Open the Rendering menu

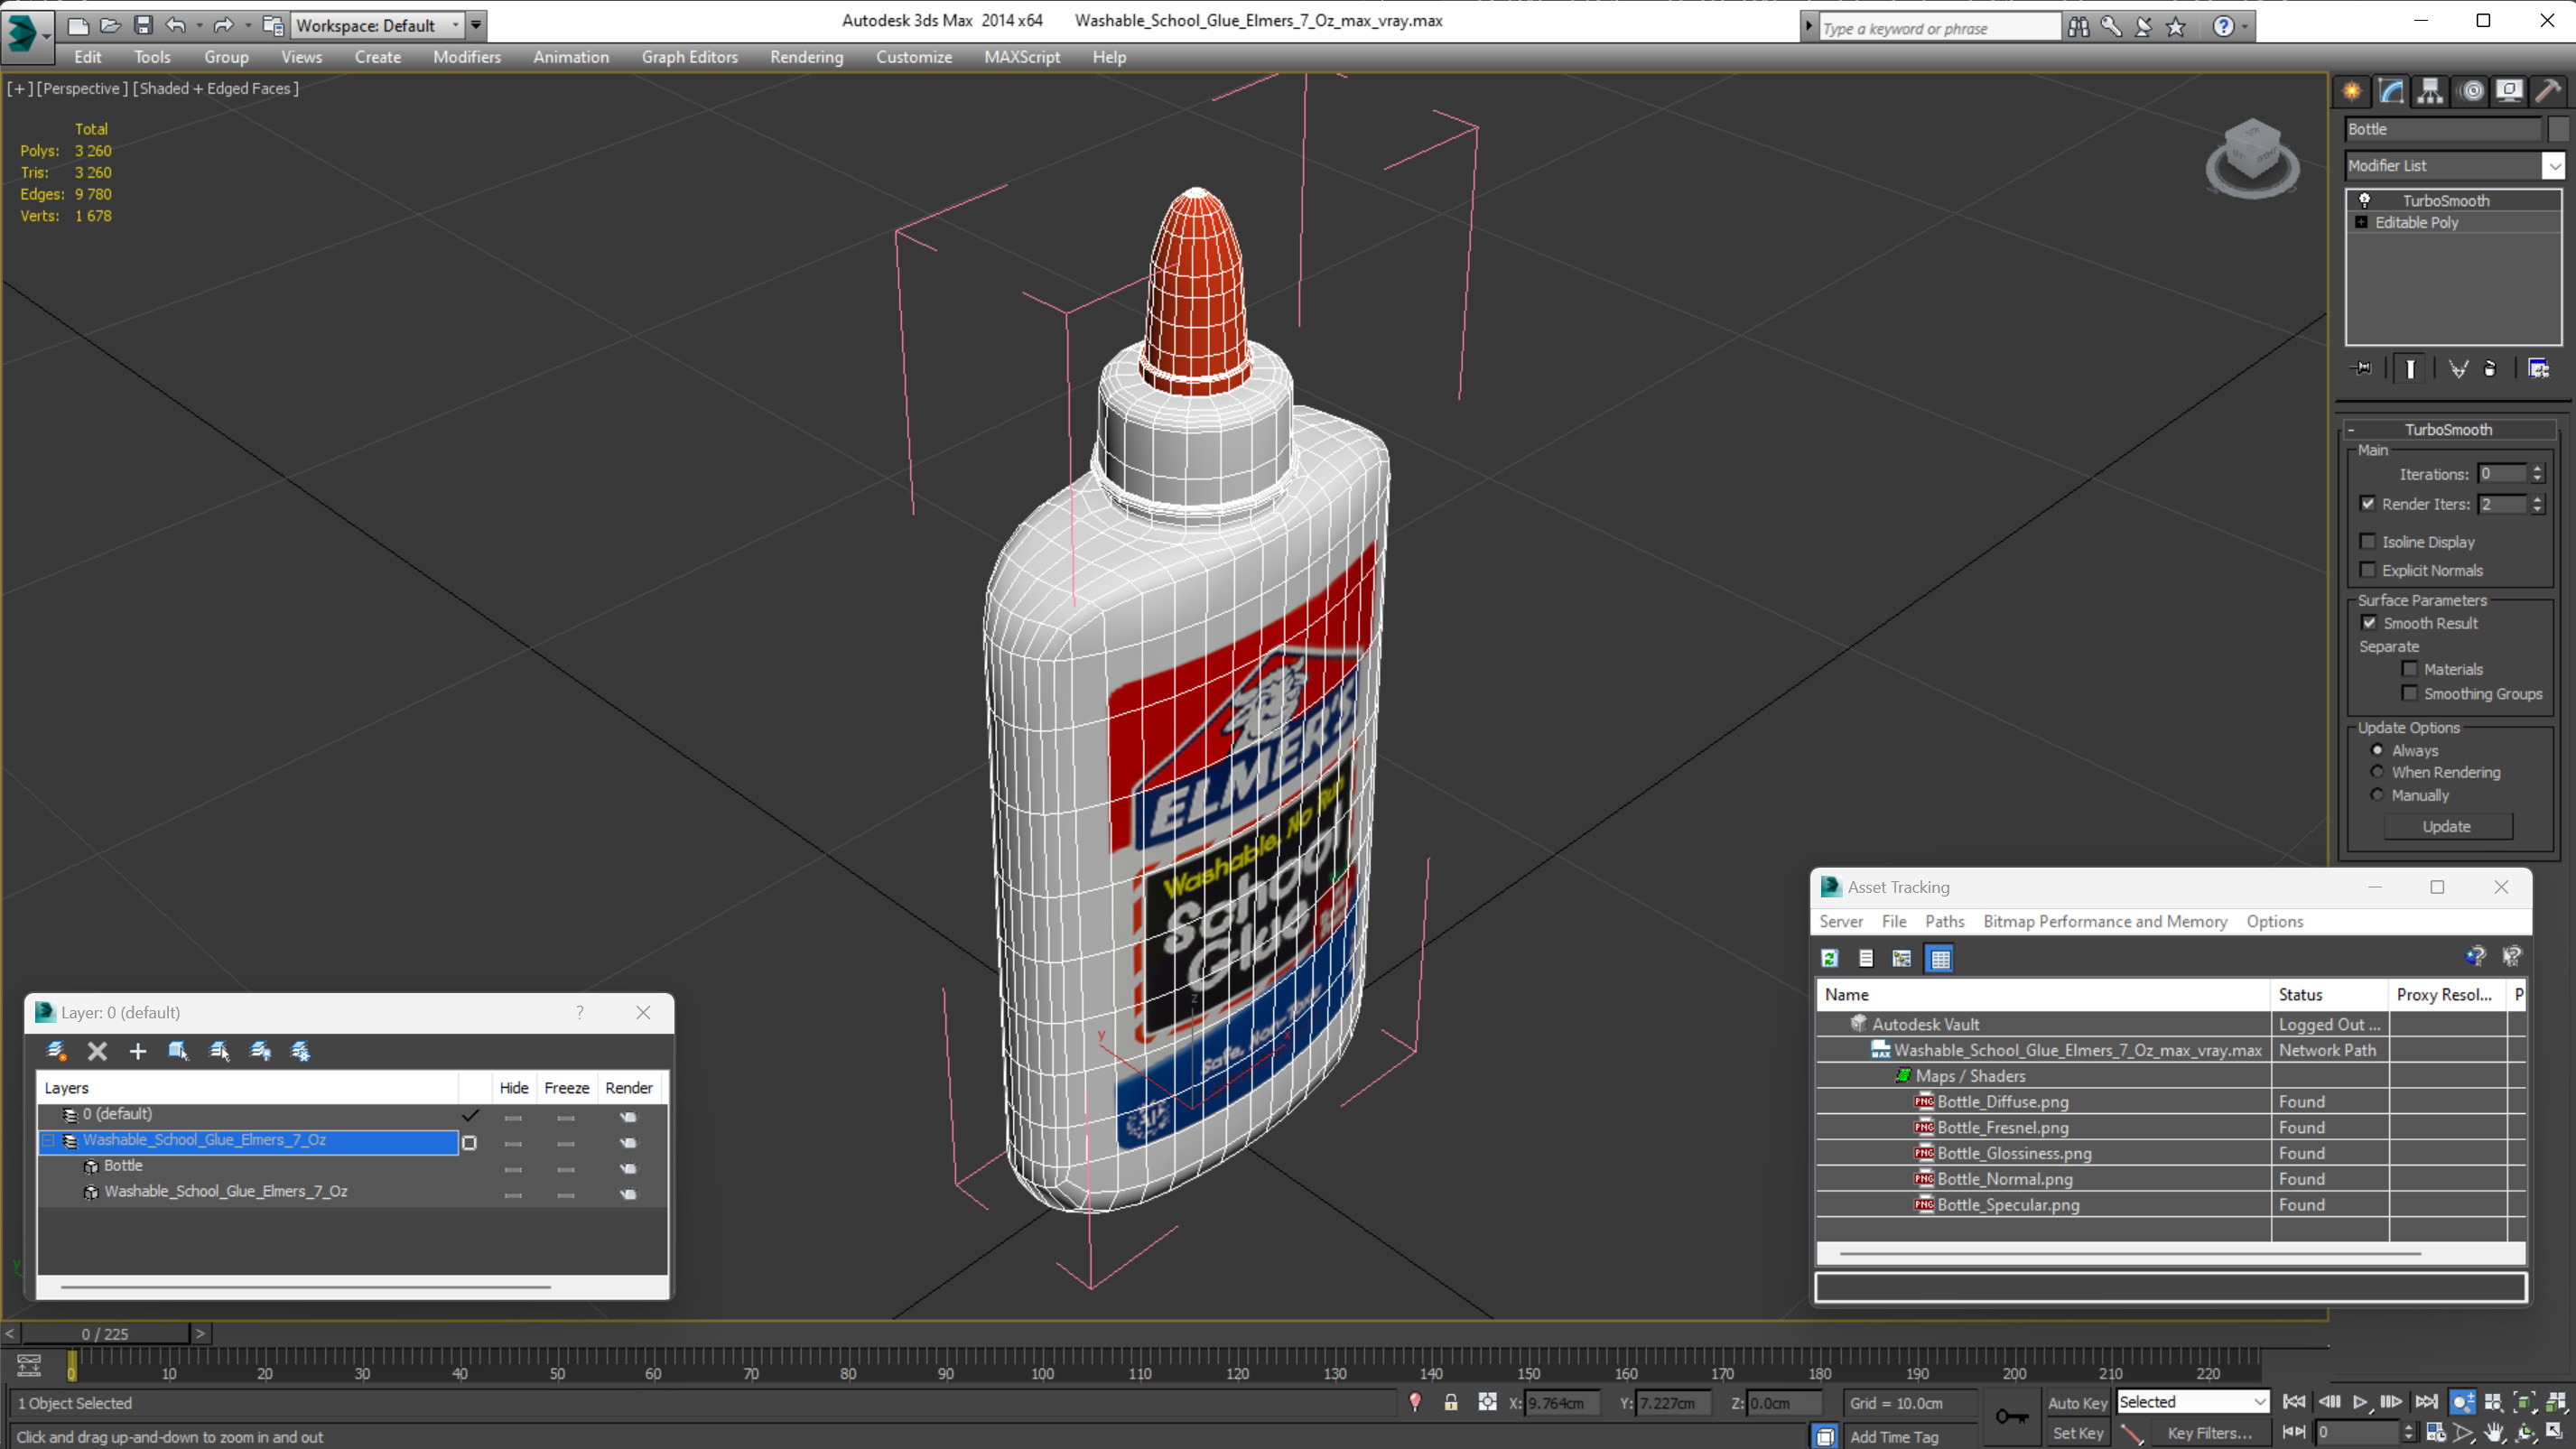[806, 57]
